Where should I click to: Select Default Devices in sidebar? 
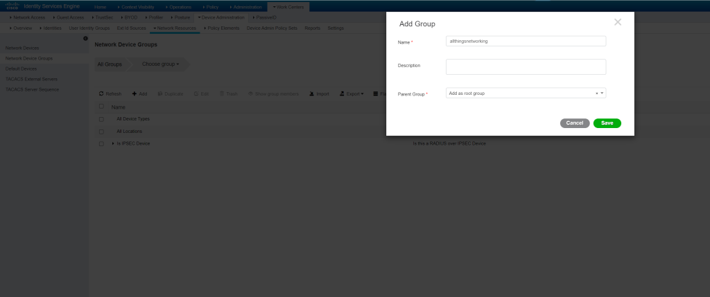pos(21,69)
